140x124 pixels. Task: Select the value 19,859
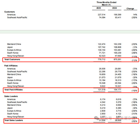pos(102,74)
